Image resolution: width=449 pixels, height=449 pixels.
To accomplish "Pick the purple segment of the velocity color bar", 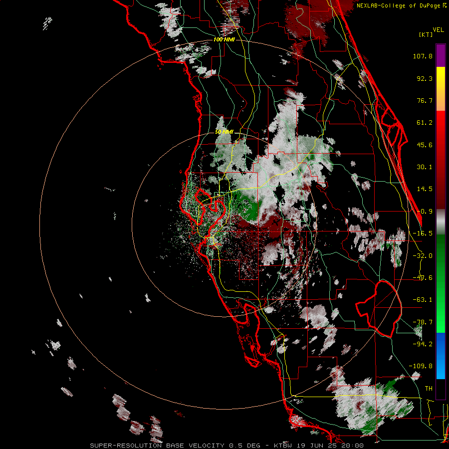I will coord(441,55).
